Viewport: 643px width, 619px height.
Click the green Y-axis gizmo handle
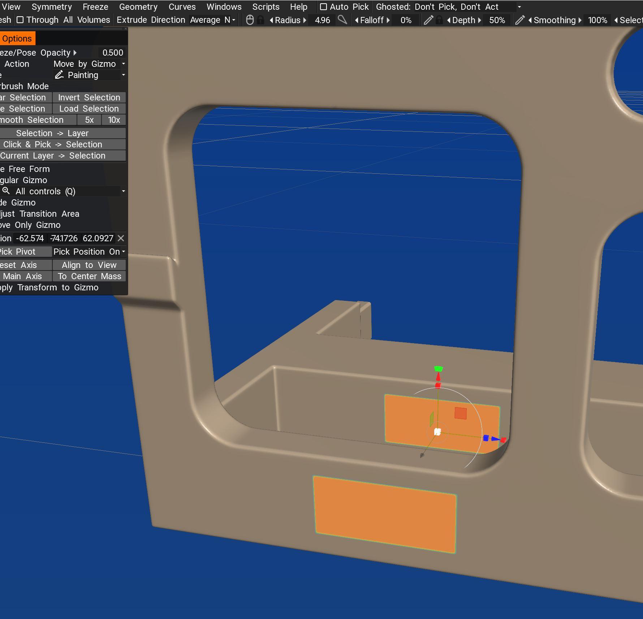[x=438, y=369]
